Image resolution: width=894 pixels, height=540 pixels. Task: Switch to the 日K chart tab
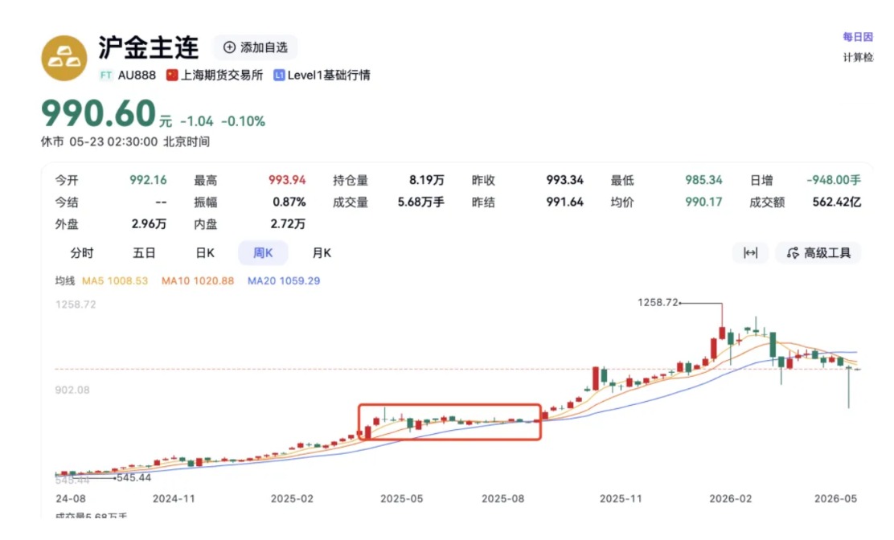[205, 253]
